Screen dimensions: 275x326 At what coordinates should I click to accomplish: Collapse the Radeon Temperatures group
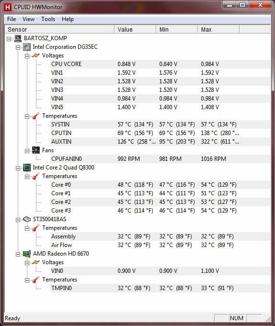27,280
